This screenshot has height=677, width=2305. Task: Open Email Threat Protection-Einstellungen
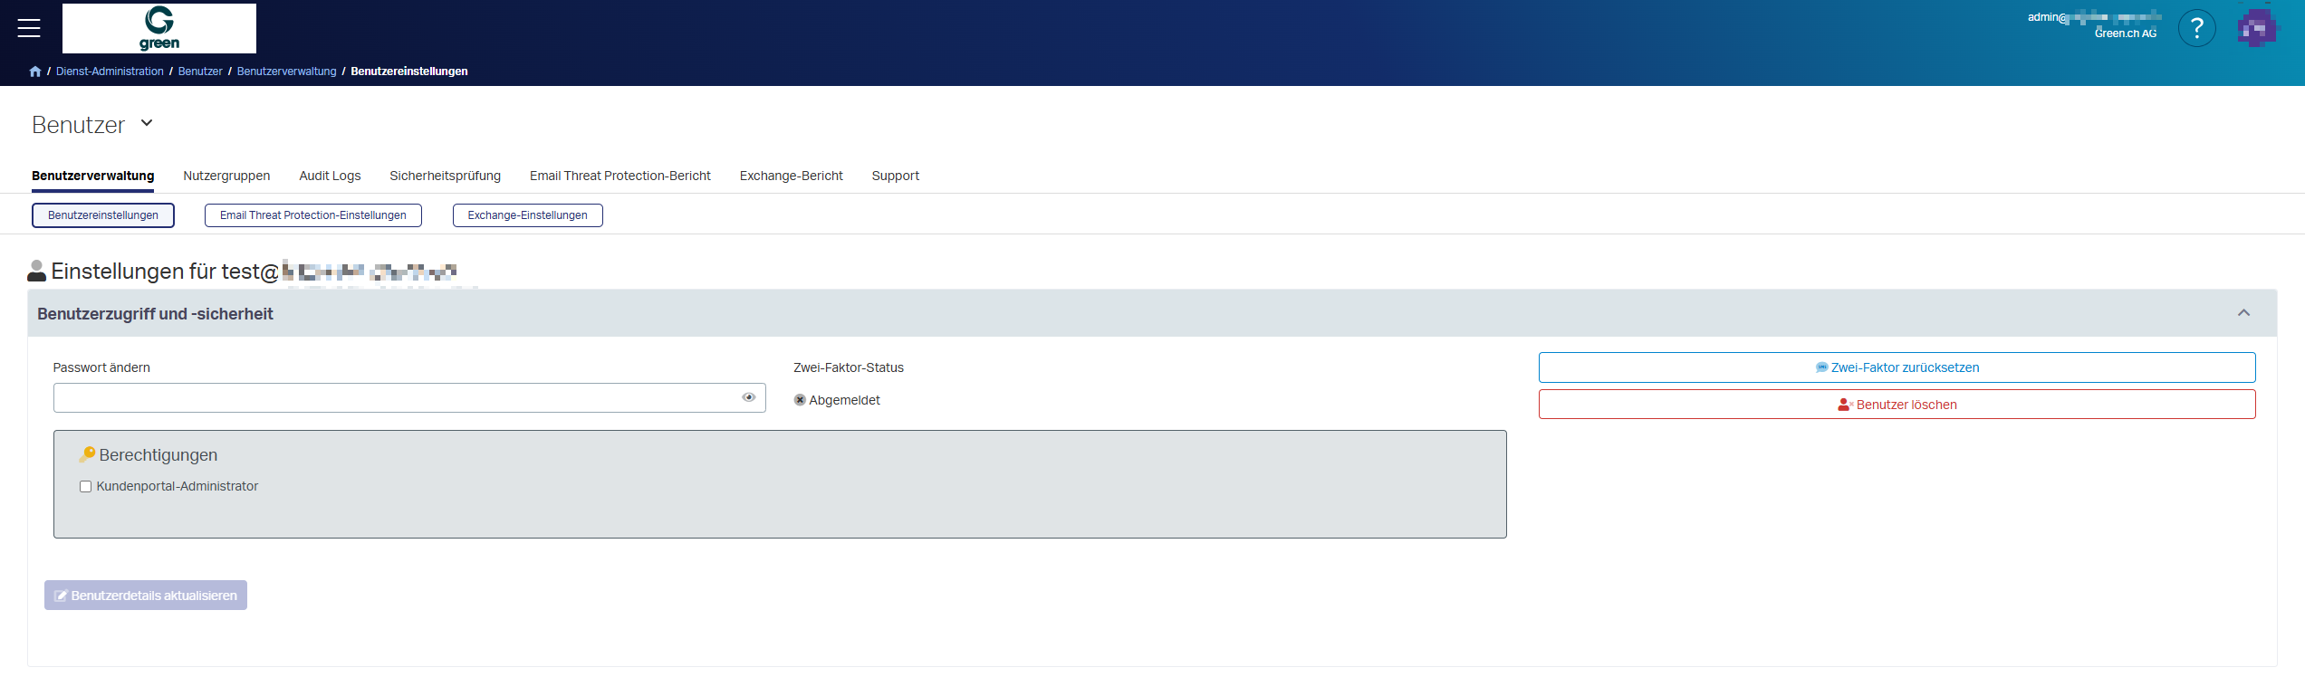coord(312,215)
